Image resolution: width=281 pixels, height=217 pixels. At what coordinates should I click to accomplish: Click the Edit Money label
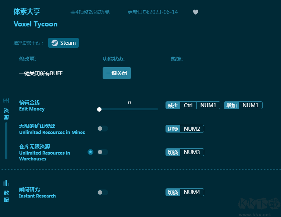[32, 109]
